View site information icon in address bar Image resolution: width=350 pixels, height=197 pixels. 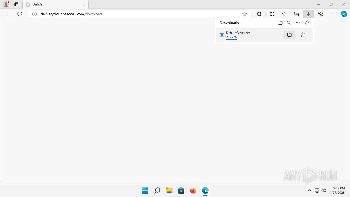34,14
